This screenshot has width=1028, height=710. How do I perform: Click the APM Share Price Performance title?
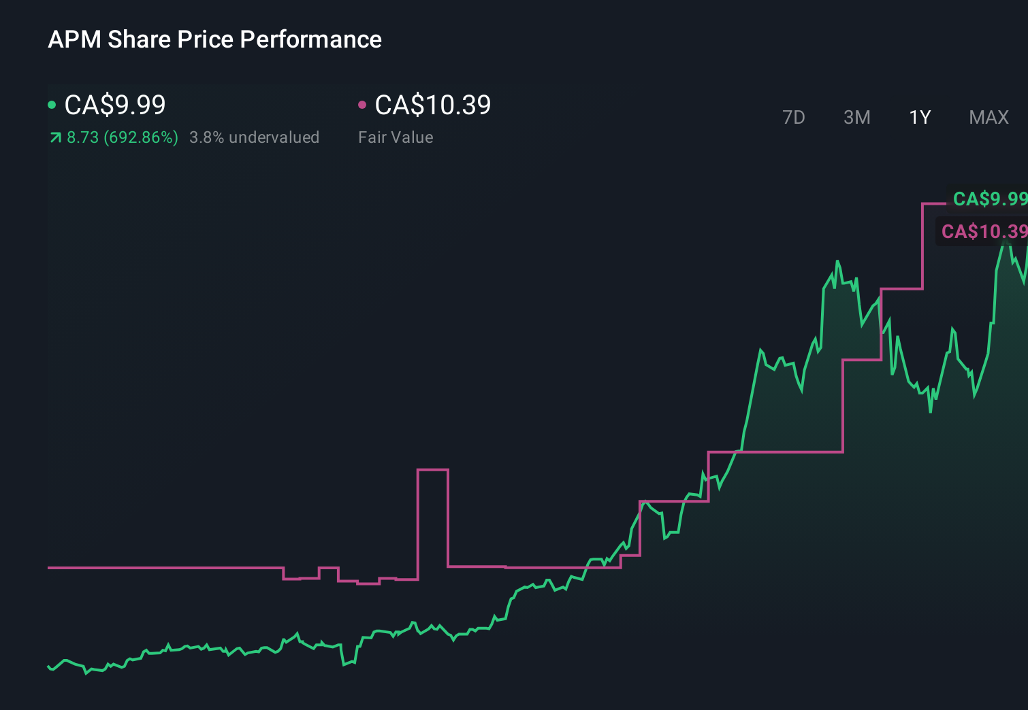click(214, 39)
